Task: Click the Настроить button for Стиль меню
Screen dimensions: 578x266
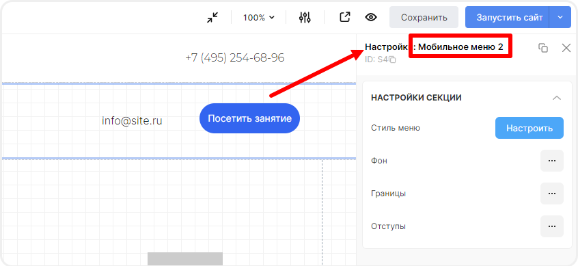Action: coord(529,128)
